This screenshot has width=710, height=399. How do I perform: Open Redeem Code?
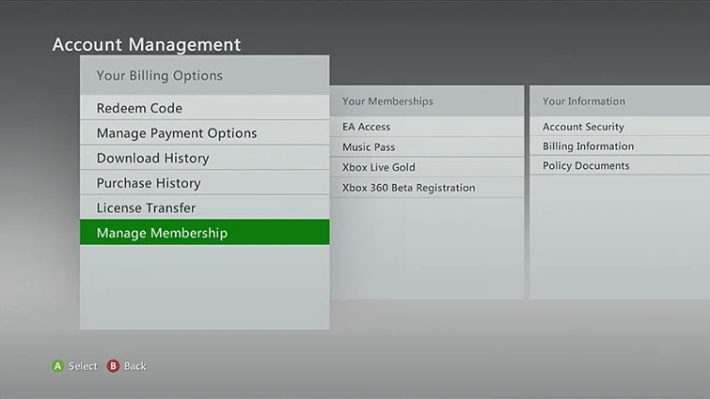(205, 108)
